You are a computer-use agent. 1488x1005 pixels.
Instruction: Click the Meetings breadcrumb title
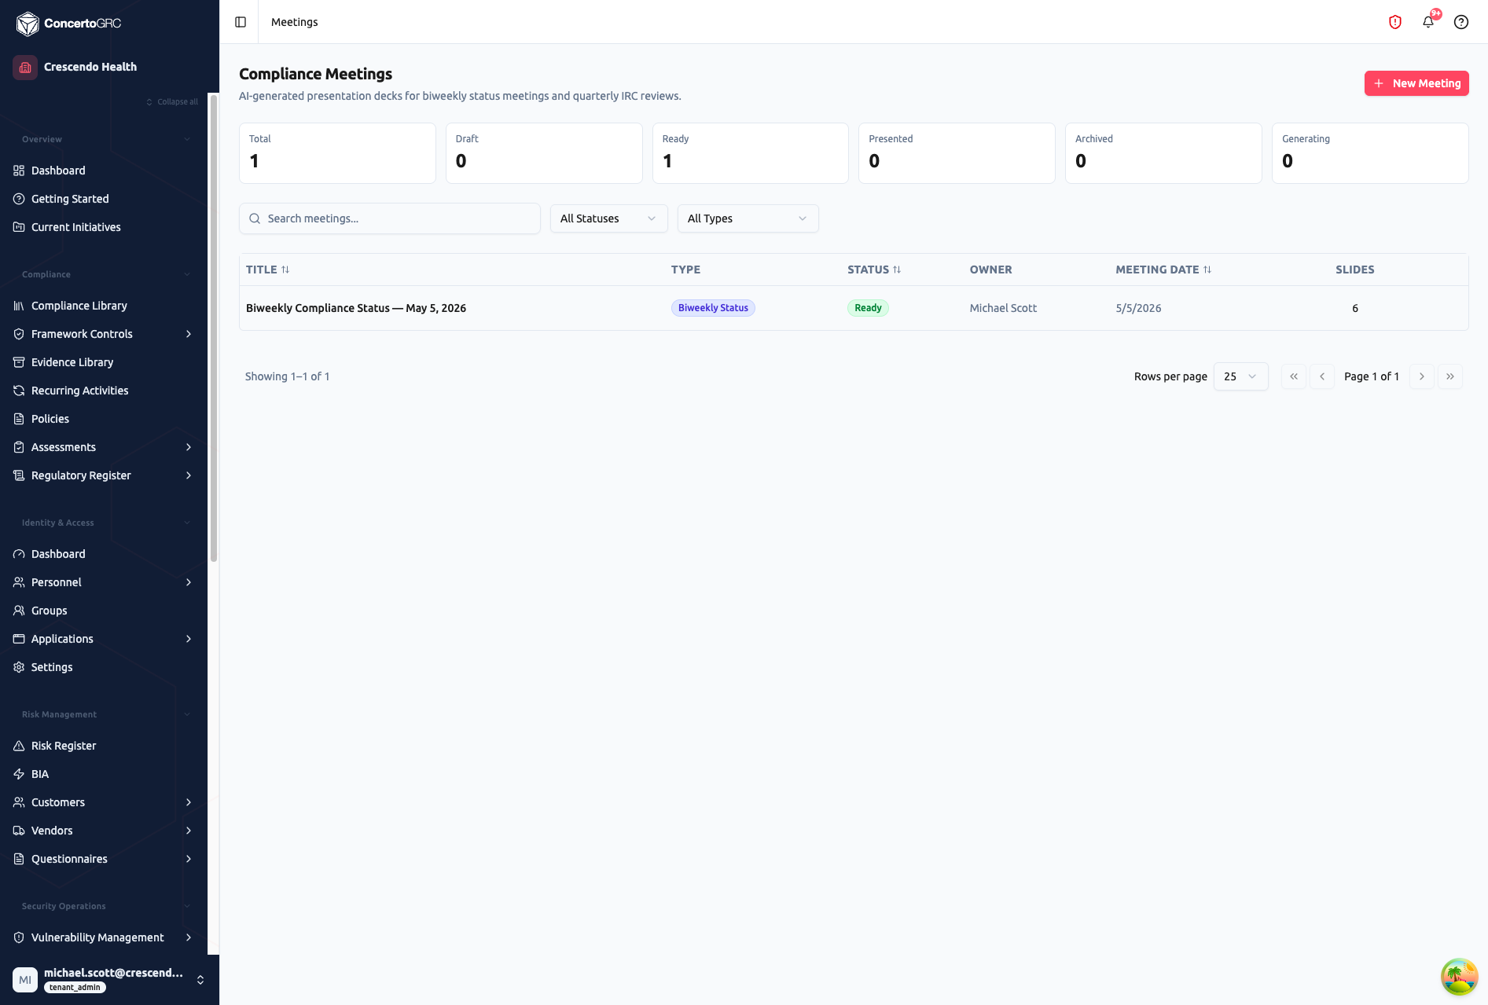295,22
